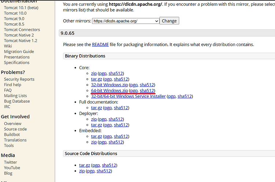Open Security Reports page
The height and width of the screenshot is (182, 275).
(19, 79)
